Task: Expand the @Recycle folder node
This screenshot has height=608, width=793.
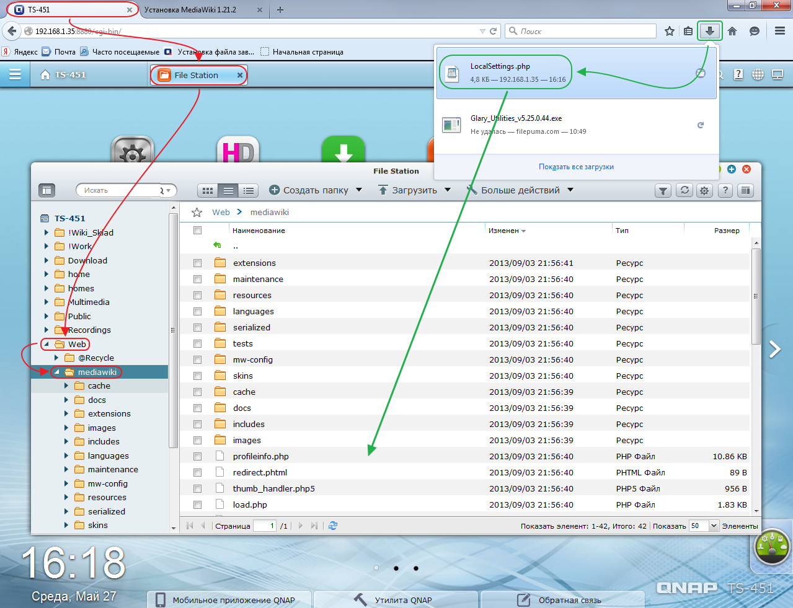Action: tap(56, 358)
